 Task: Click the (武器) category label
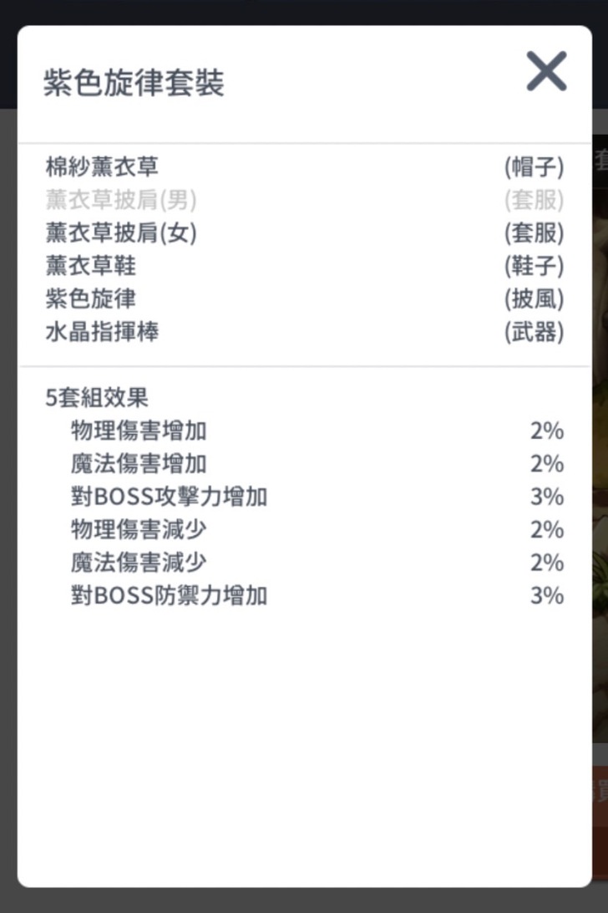534,333
